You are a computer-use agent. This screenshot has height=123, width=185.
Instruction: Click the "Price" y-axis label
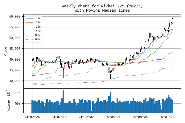(5, 52)
